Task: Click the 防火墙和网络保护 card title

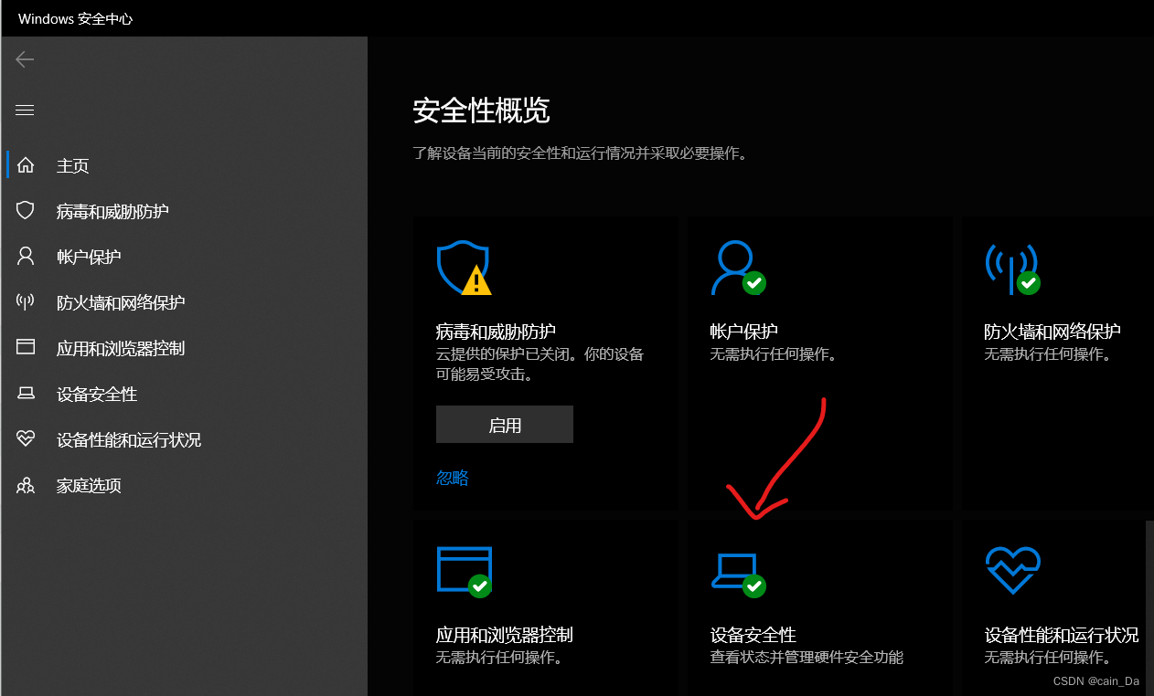Action: pyautogui.click(x=1052, y=331)
